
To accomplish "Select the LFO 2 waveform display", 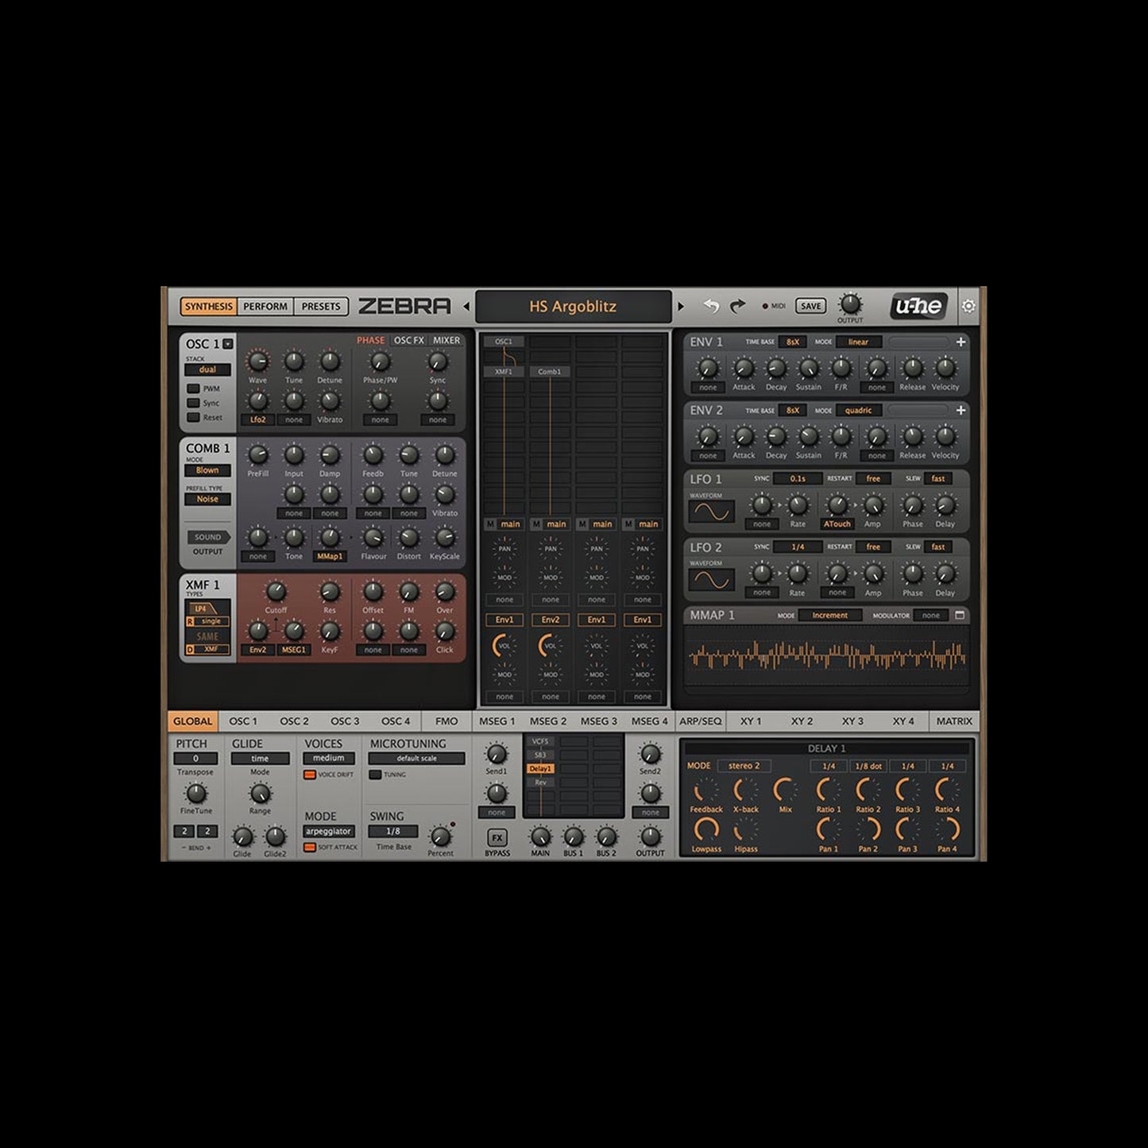I will [x=711, y=581].
